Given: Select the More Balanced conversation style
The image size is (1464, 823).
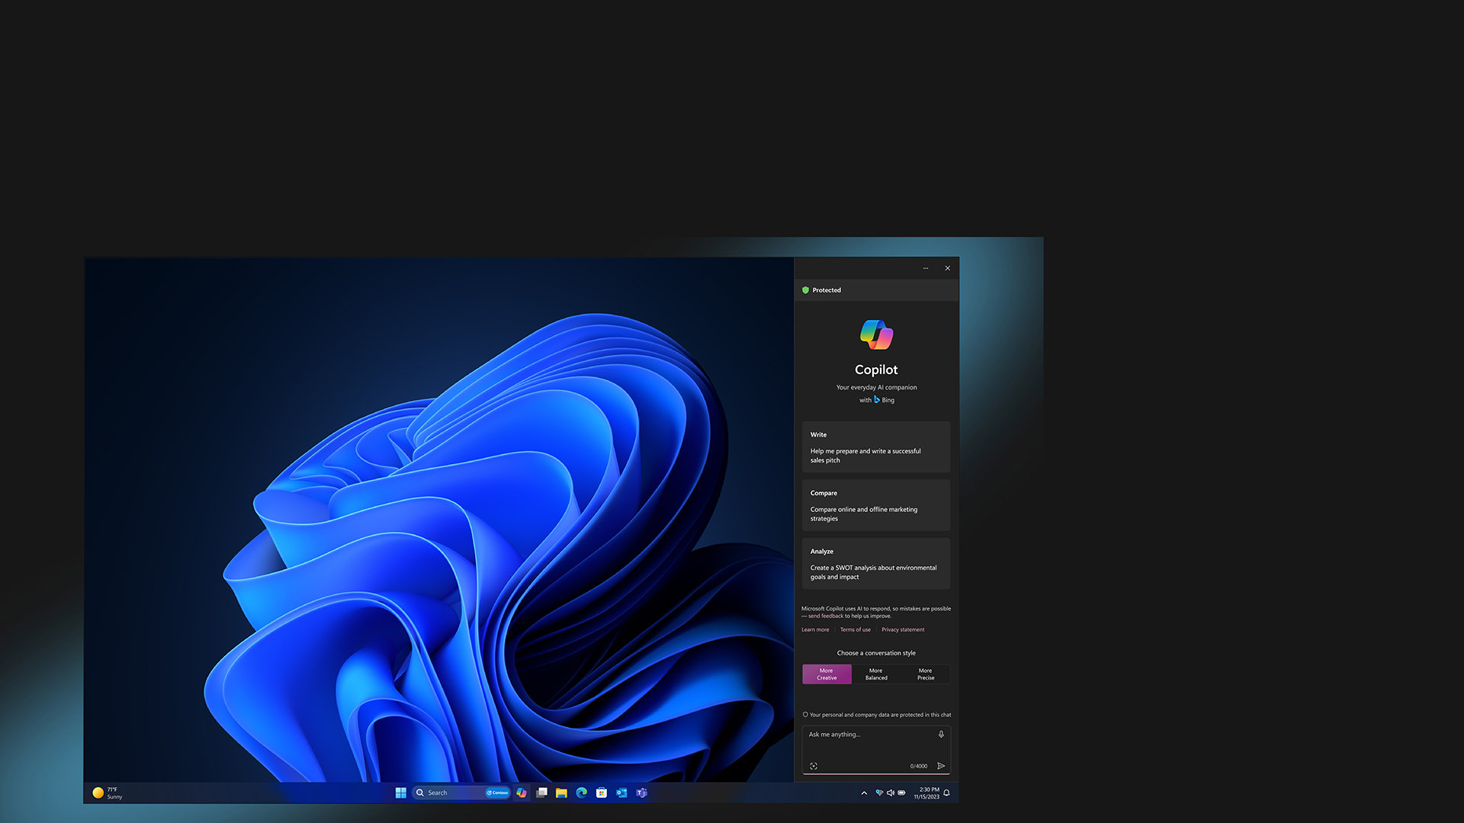Looking at the screenshot, I should pyautogui.click(x=875, y=674).
